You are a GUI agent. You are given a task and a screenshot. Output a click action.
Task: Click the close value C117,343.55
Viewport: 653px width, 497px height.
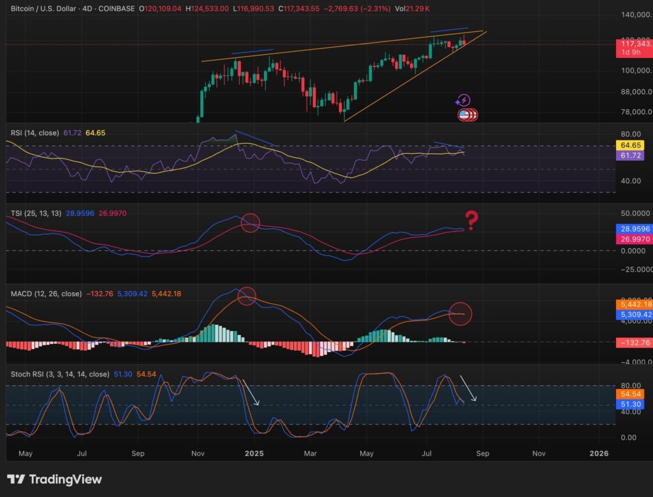[299, 8]
